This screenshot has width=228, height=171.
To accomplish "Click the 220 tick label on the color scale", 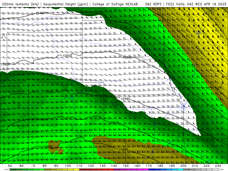I will [x=206, y=166].
